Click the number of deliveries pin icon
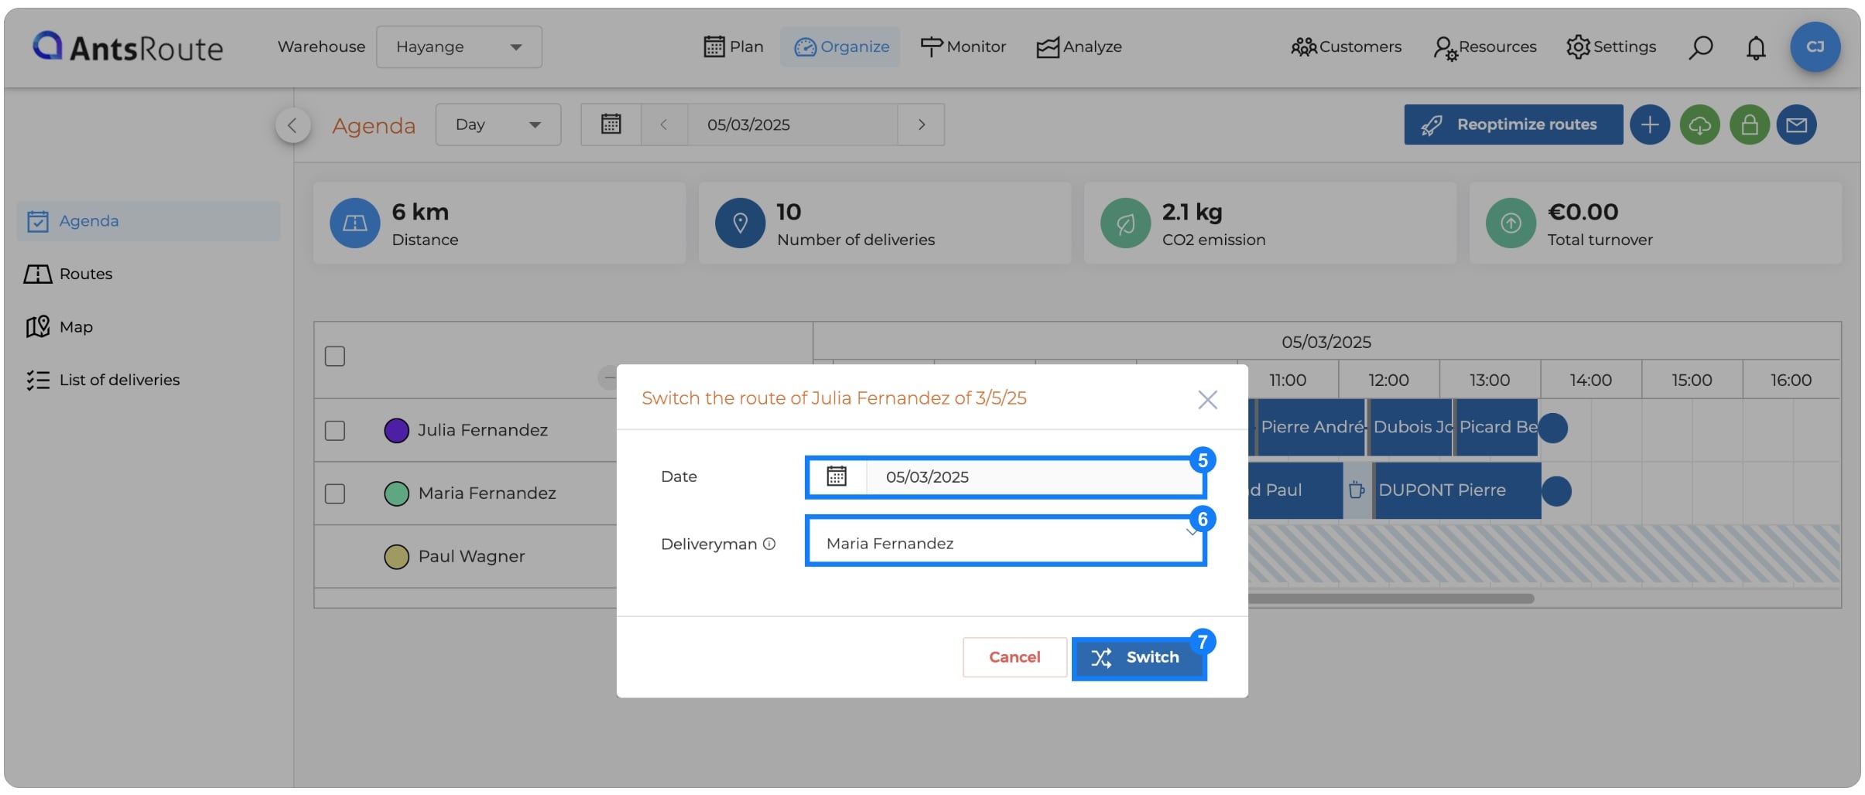 740,223
